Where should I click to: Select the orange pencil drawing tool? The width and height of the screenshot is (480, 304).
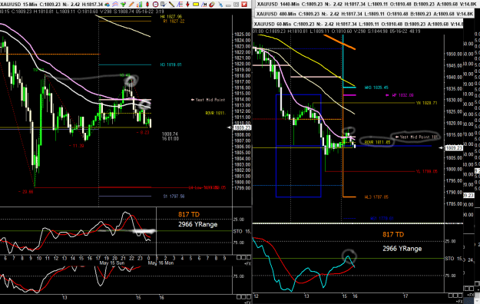(131, 5)
